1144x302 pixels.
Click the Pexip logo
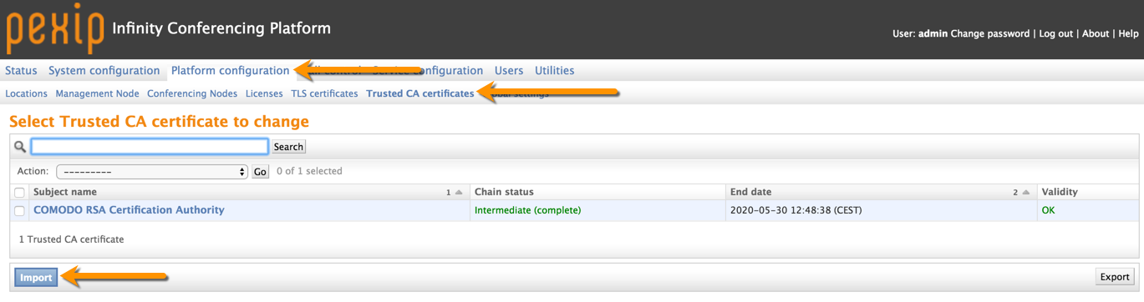click(x=55, y=29)
